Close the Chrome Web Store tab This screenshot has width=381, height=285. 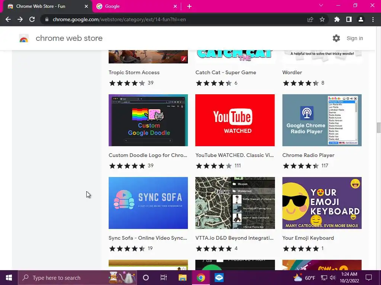tap(86, 7)
